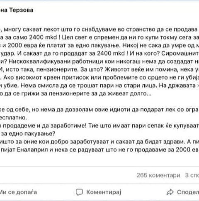The height and width of the screenshot is (201, 199).
Task: Click the curved arrow share icon
Action: (x=170, y=192)
